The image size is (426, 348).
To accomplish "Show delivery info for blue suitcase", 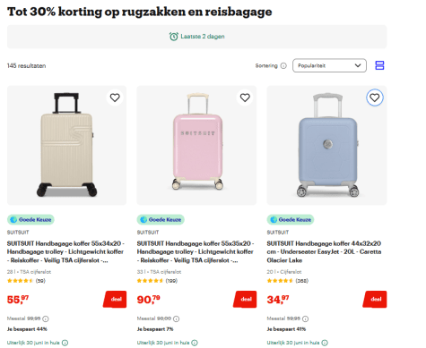I will click(325, 343).
